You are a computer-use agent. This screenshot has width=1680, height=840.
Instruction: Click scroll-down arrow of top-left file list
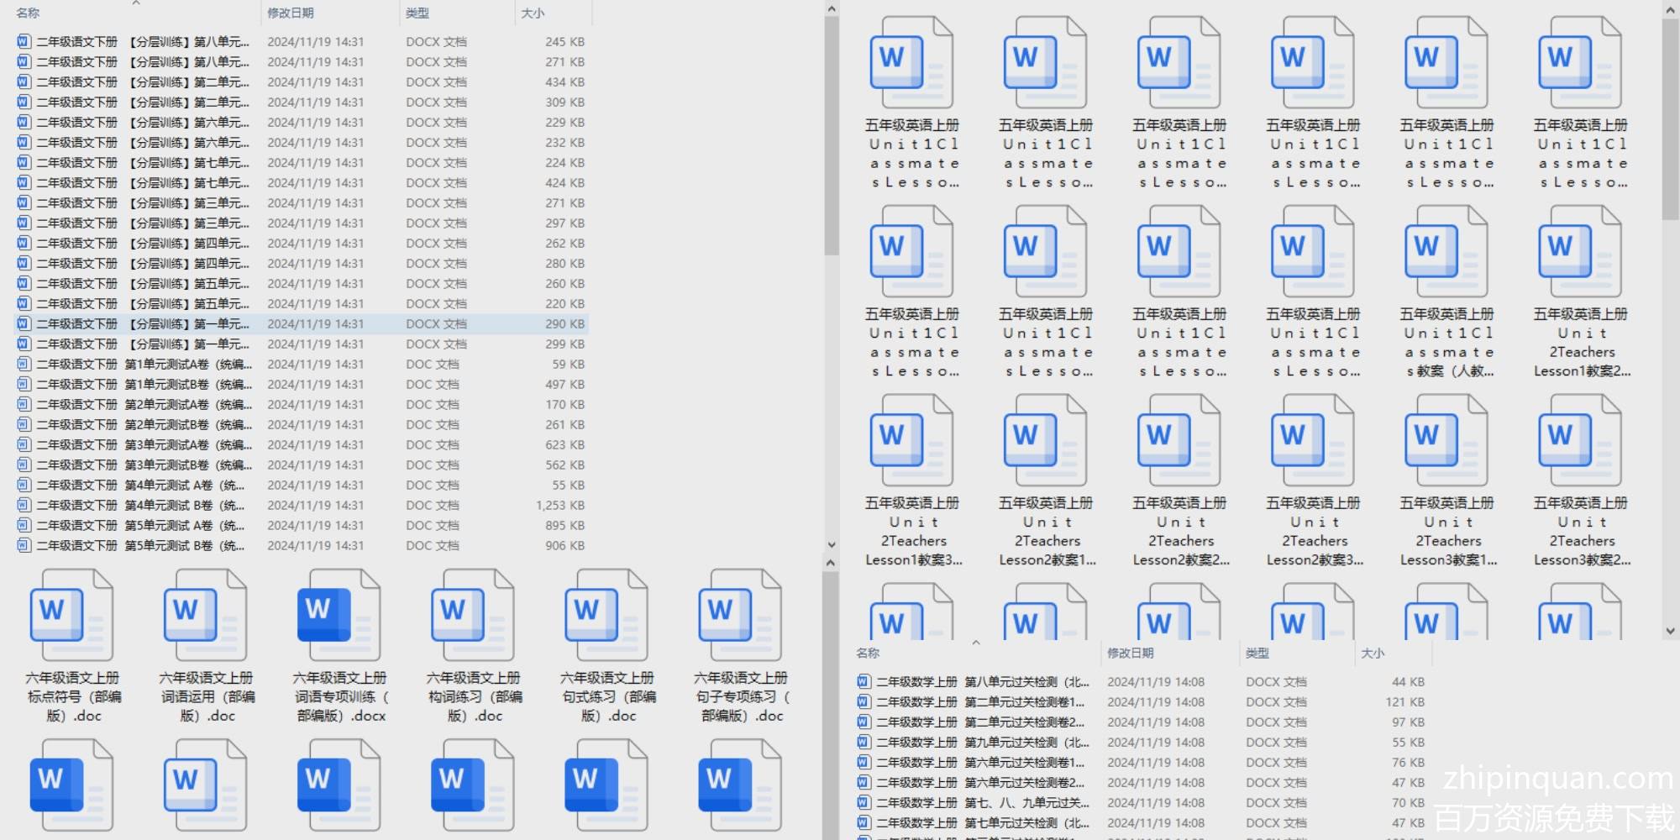tap(831, 545)
